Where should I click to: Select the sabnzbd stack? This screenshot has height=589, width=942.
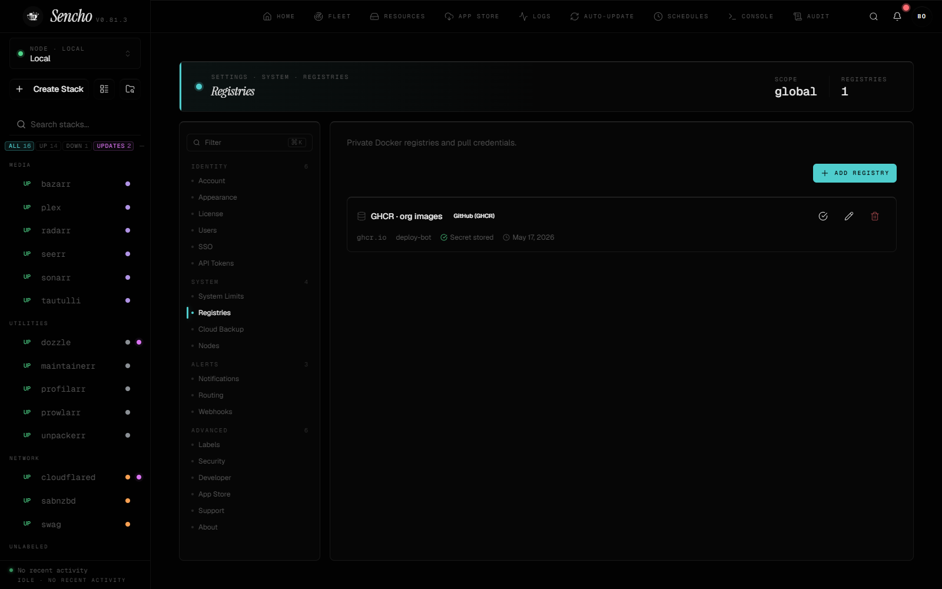coord(75,501)
